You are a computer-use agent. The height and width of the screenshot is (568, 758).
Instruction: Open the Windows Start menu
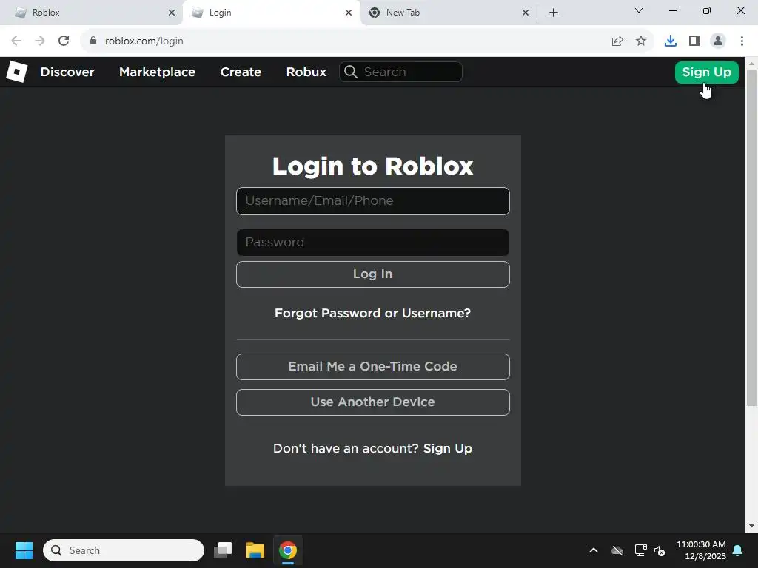pyautogui.click(x=24, y=550)
